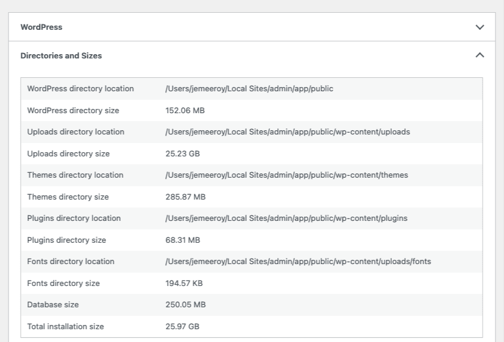Click the 68.31 MB value

183,240
